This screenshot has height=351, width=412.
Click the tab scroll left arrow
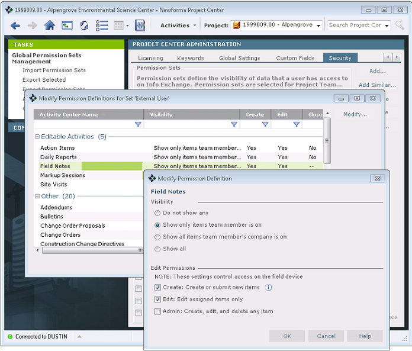pos(388,57)
